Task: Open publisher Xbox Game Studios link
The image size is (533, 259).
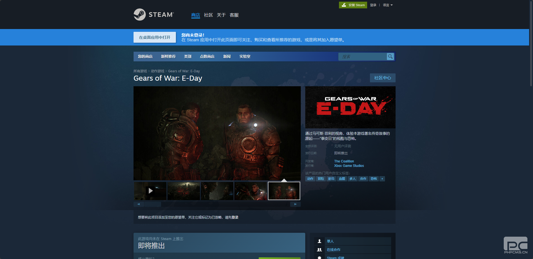Action: [349, 166]
